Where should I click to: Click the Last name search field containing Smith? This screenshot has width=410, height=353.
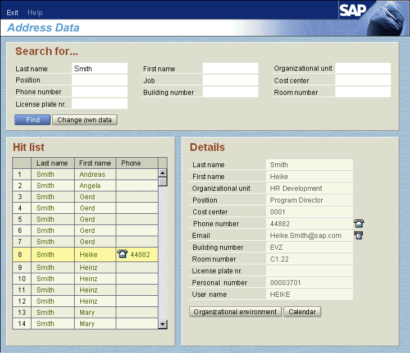point(99,68)
